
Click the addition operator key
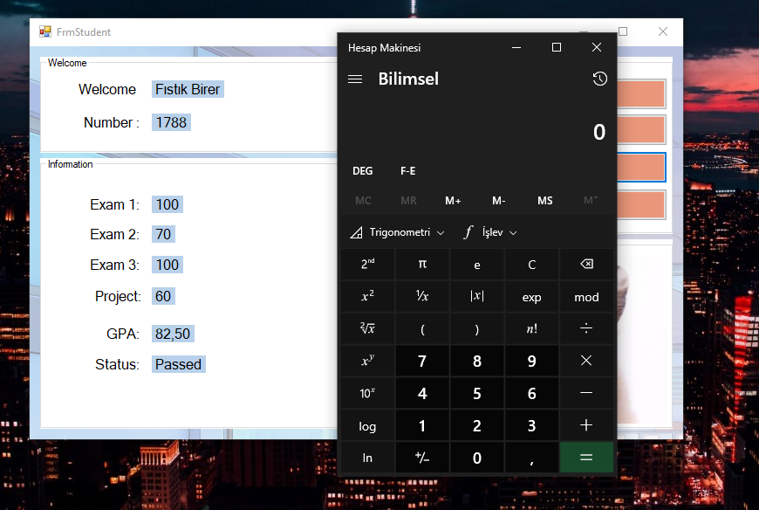pos(586,425)
